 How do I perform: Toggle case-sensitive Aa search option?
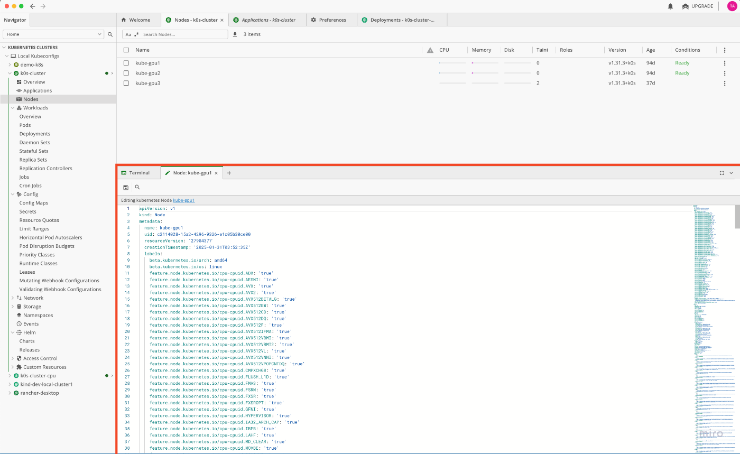tap(128, 34)
